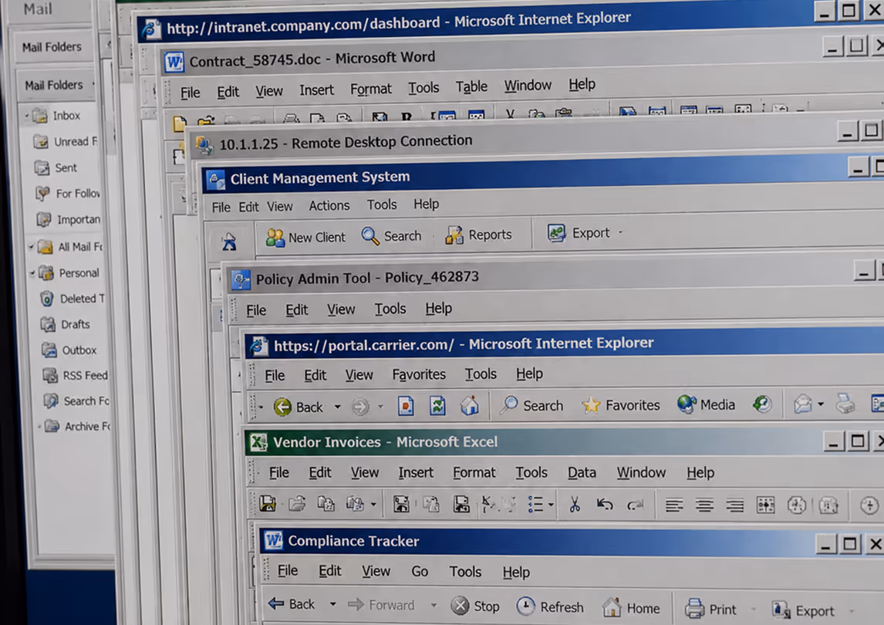The width and height of the screenshot is (884, 625).
Task: Click Mail envelope icon in portal browser
Action: coord(802,404)
